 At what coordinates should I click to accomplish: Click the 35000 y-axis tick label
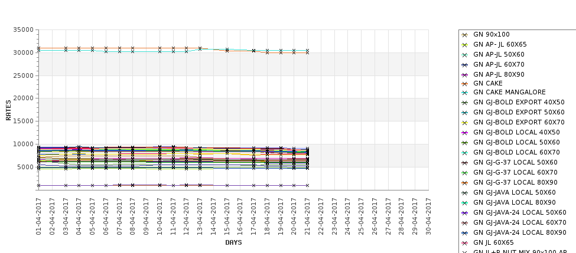pos(24,29)
